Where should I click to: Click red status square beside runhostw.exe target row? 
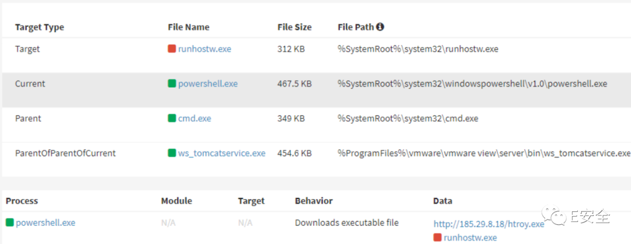pos(172,49)
